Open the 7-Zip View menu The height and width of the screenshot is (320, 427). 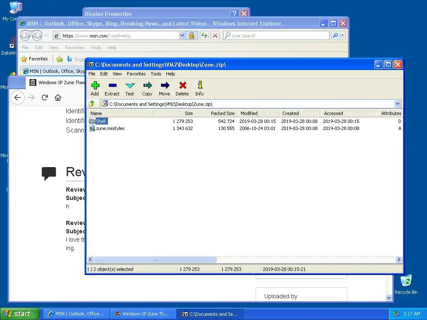tap(117, 74)
